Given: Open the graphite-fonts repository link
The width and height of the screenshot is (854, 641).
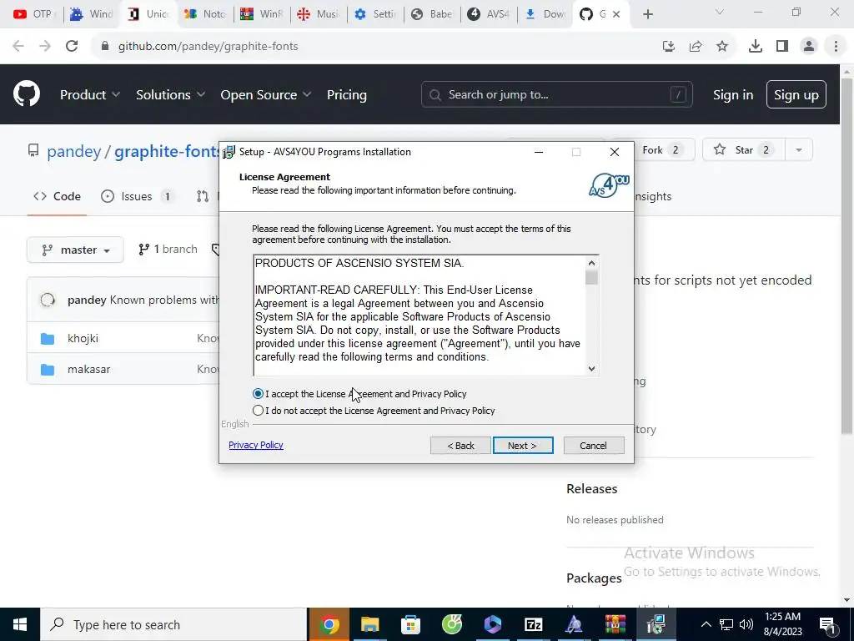Looking at the screenshot, I should click(x=166, y=151).
